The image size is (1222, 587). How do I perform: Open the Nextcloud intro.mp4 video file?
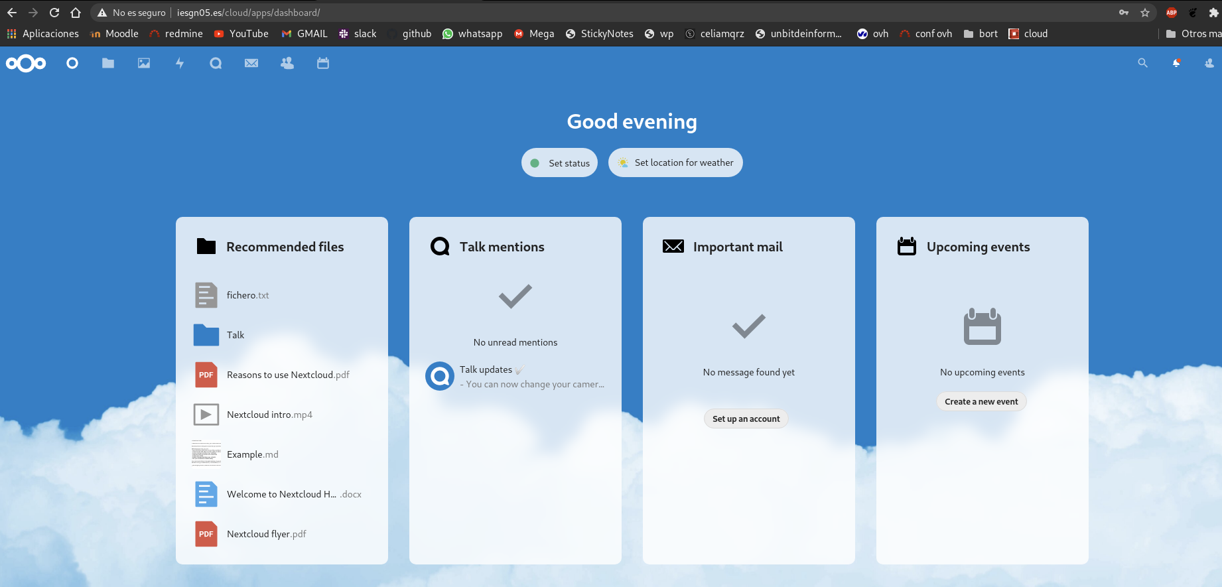(x=269, y=415)
